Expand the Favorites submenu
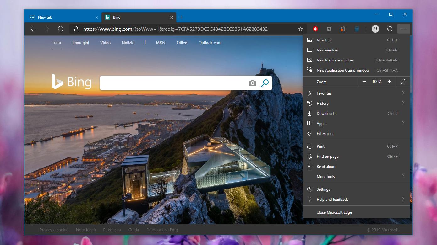 (356, 93)
